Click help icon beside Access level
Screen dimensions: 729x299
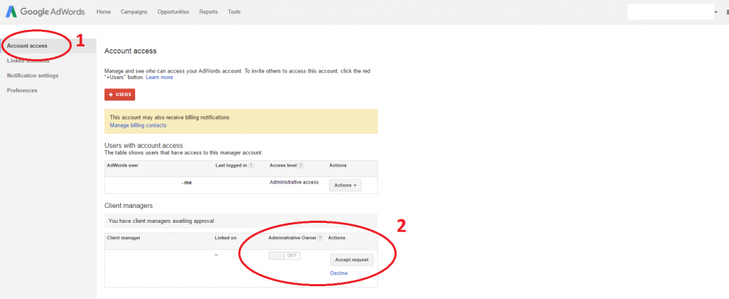pyautogui.click(x=300, y=165)
